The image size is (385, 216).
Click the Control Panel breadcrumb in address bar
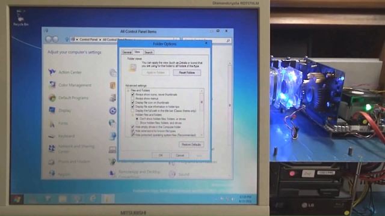click(88, 40)
